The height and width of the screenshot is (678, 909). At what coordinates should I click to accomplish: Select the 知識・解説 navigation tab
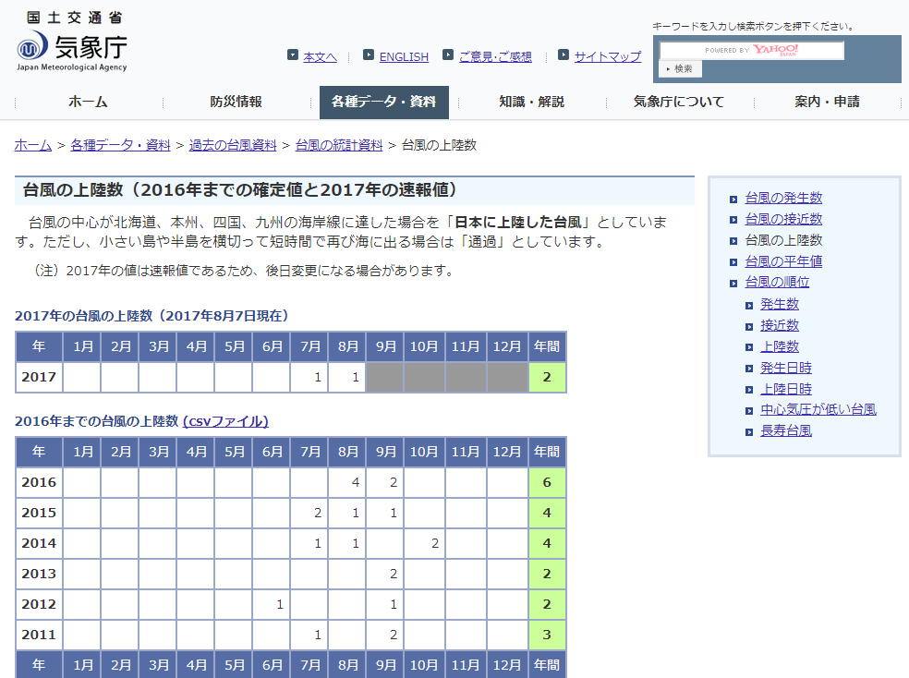click(531, 103)
